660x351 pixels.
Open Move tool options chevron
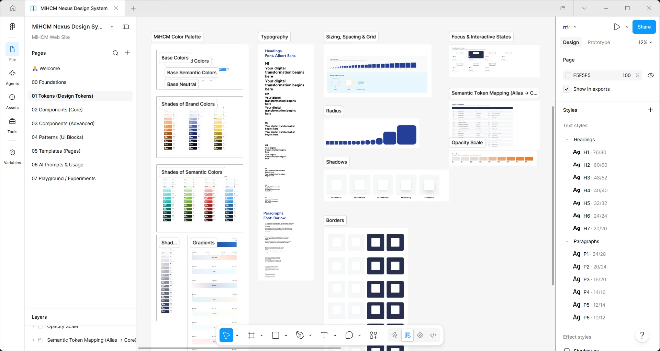[x=237, y=335]
